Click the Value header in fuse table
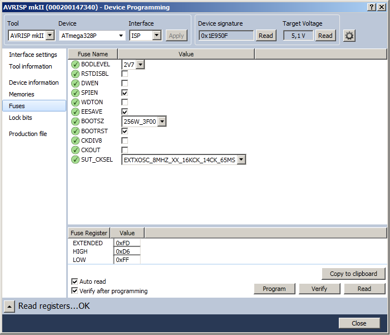The width and height of the screenshot is (390, 335). click(186, 54)
